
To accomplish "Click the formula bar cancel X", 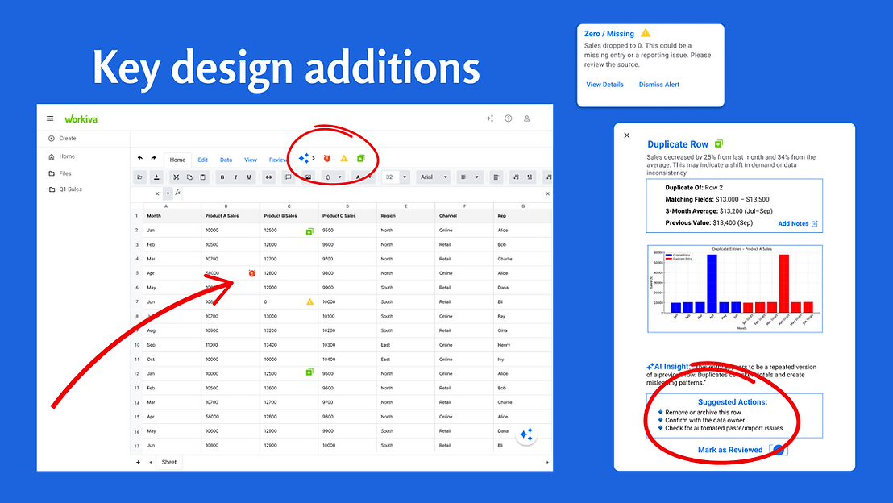I will [x=157, y=193].
